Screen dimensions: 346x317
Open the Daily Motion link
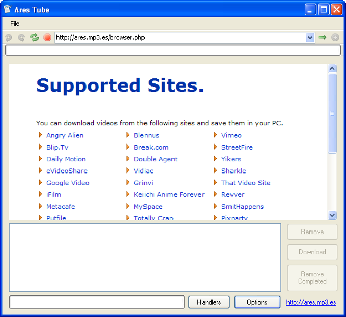[x=66, y=159]
